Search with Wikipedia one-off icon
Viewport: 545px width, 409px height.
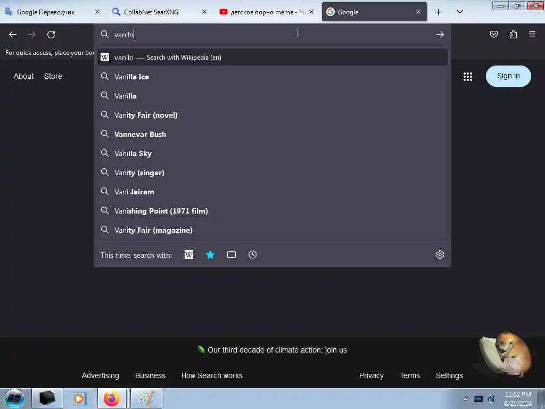click(x=189, y=255)
